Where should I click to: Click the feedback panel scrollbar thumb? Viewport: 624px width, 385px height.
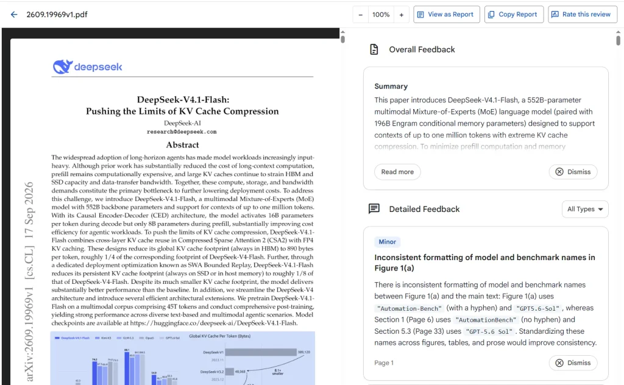pos(618,40)
